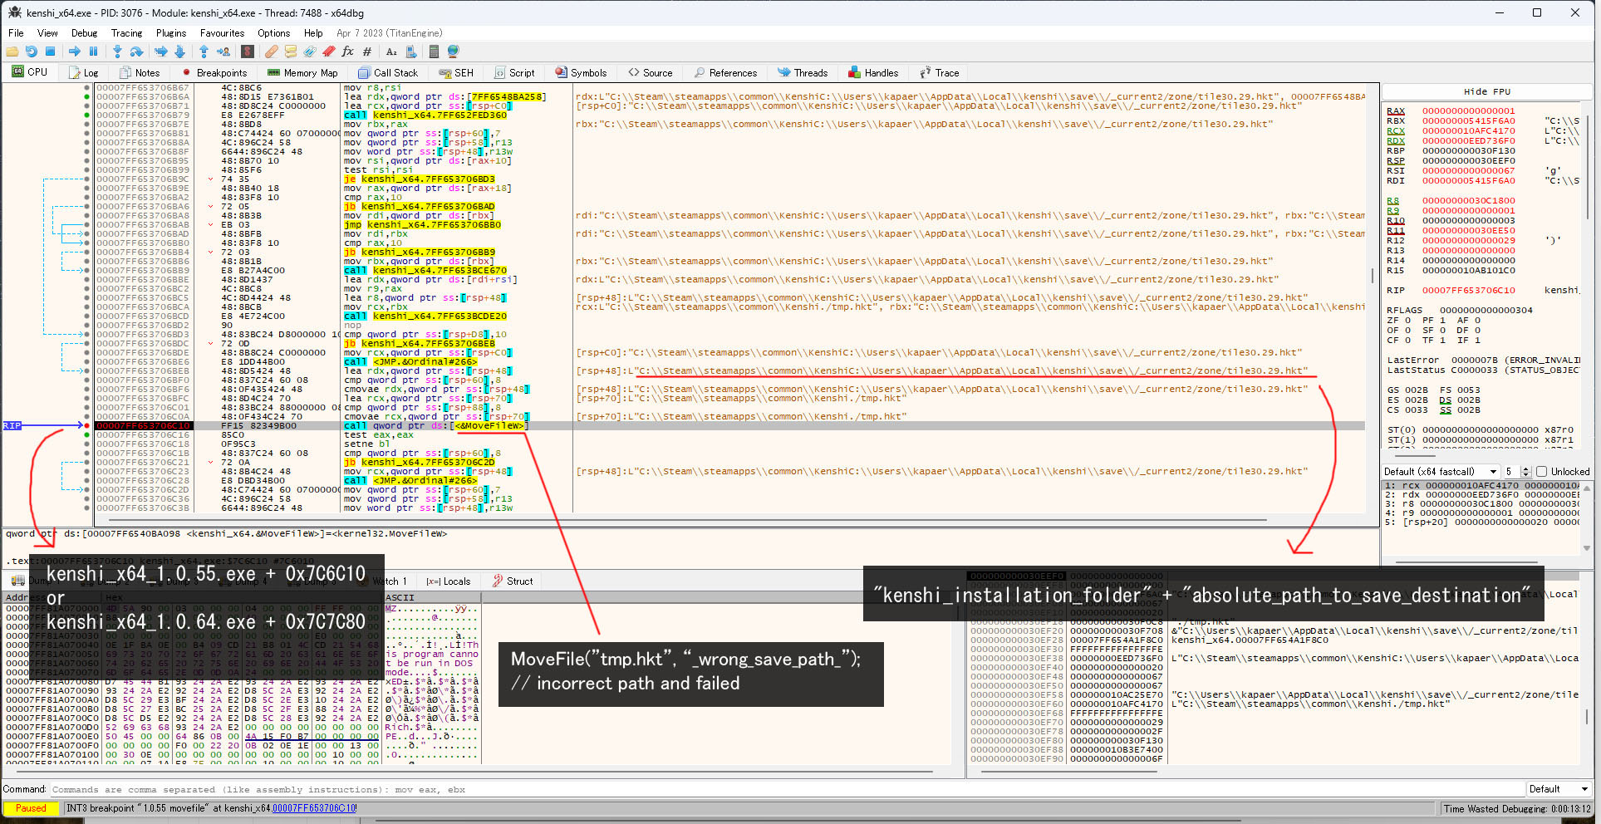Click the Find intermodular calls icon
This screenshot has width=1601, height=824.
[410, 51]
